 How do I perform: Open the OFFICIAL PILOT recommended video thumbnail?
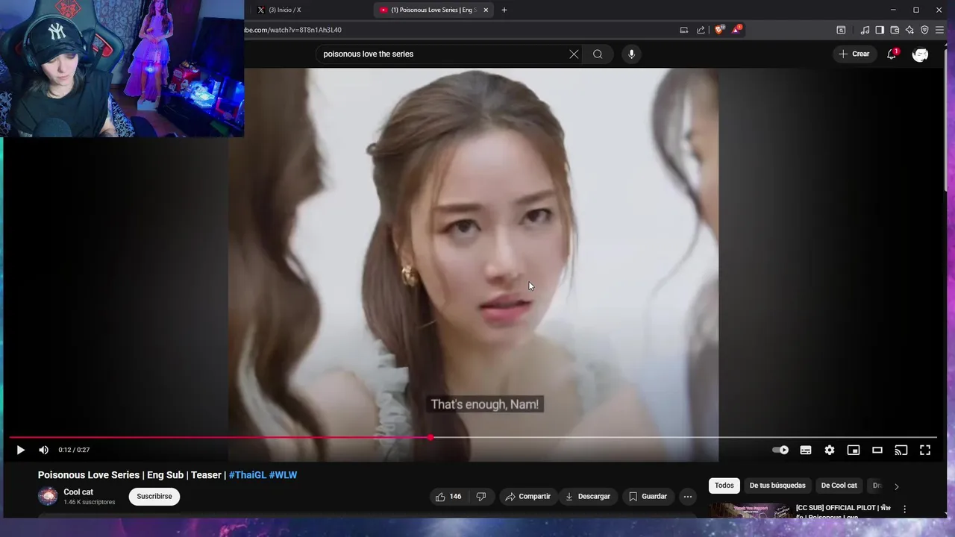[x=750, y=511]
